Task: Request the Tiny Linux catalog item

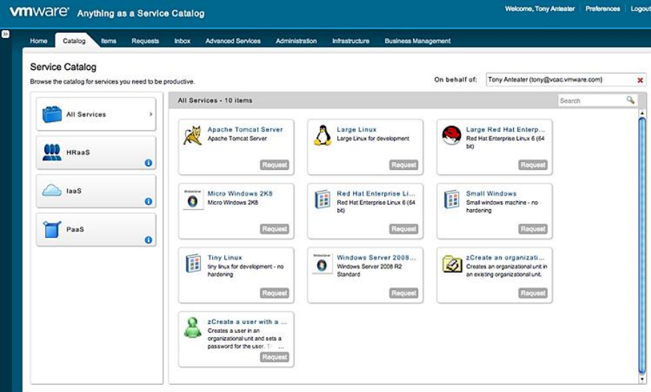Action: point(274,293)
